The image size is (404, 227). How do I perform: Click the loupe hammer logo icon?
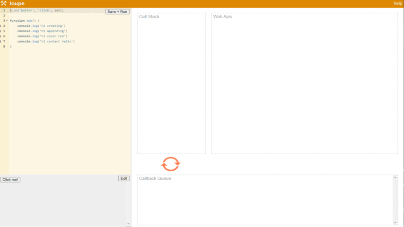click(4, 3)
